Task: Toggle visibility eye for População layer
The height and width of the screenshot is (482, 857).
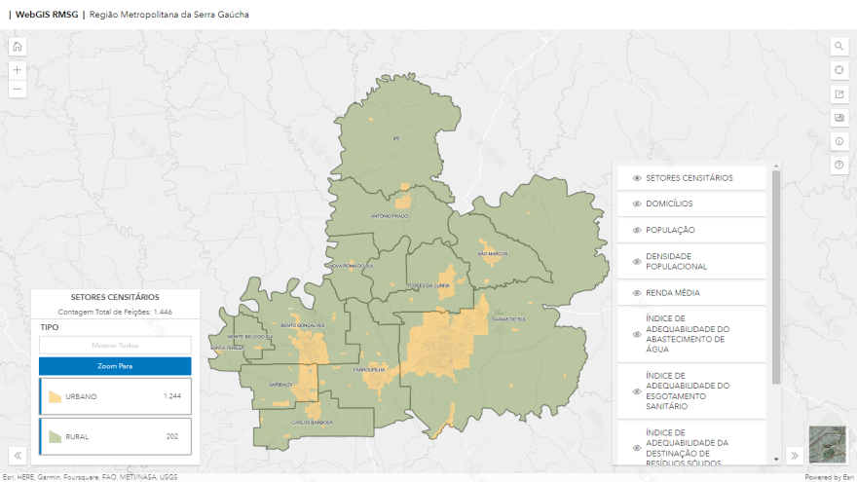Action: point(637,230)
